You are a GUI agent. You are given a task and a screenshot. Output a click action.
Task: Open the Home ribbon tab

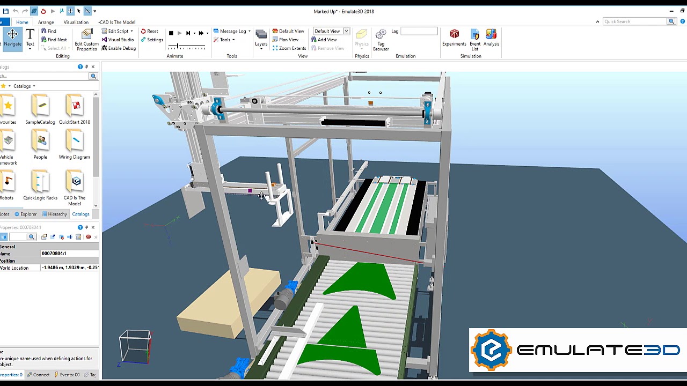click(22, 22)
